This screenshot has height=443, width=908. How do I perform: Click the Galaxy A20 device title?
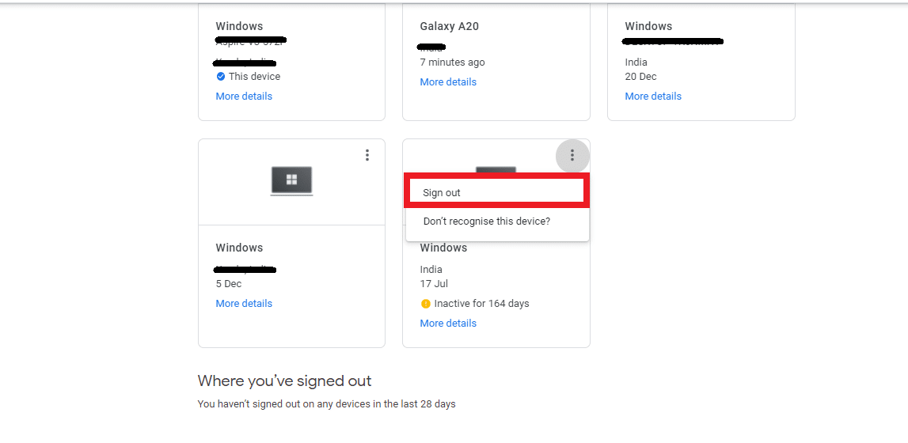(x=450, y=26)
